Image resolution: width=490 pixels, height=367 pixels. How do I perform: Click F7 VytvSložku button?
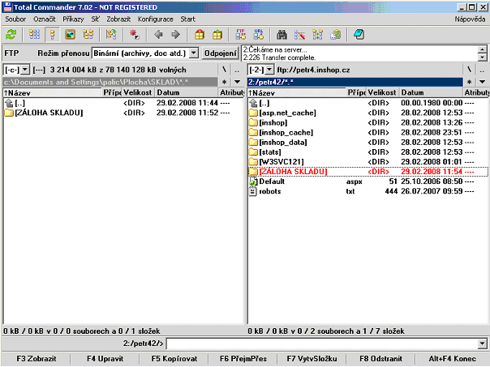point(312,359)
